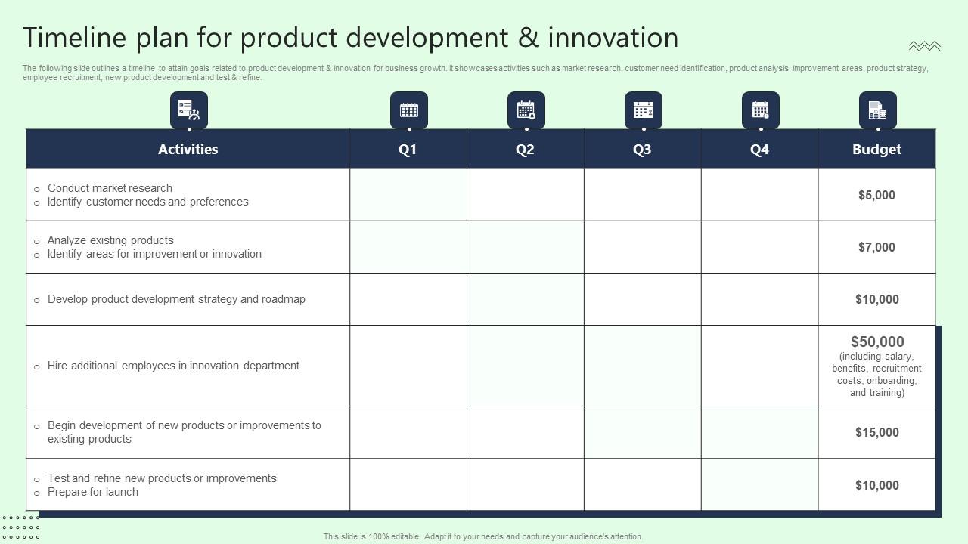Select the salary and benefits note under $50,000

(x=877, y=375)
